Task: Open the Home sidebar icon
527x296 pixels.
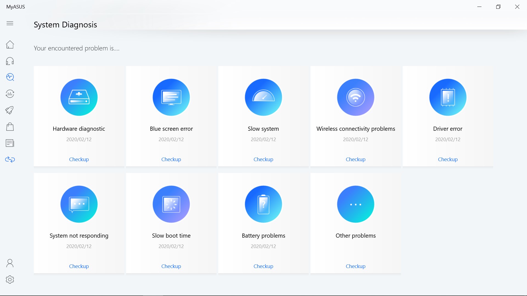Action: (x=10, y=44)
